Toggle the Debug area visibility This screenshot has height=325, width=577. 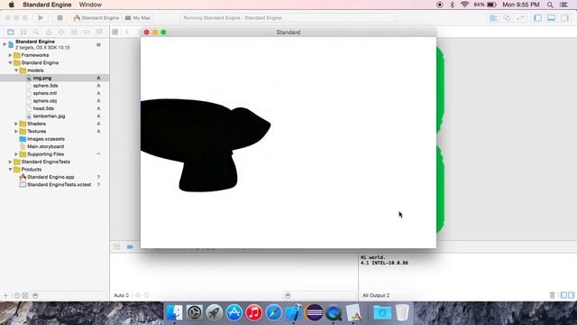(551, 18)
